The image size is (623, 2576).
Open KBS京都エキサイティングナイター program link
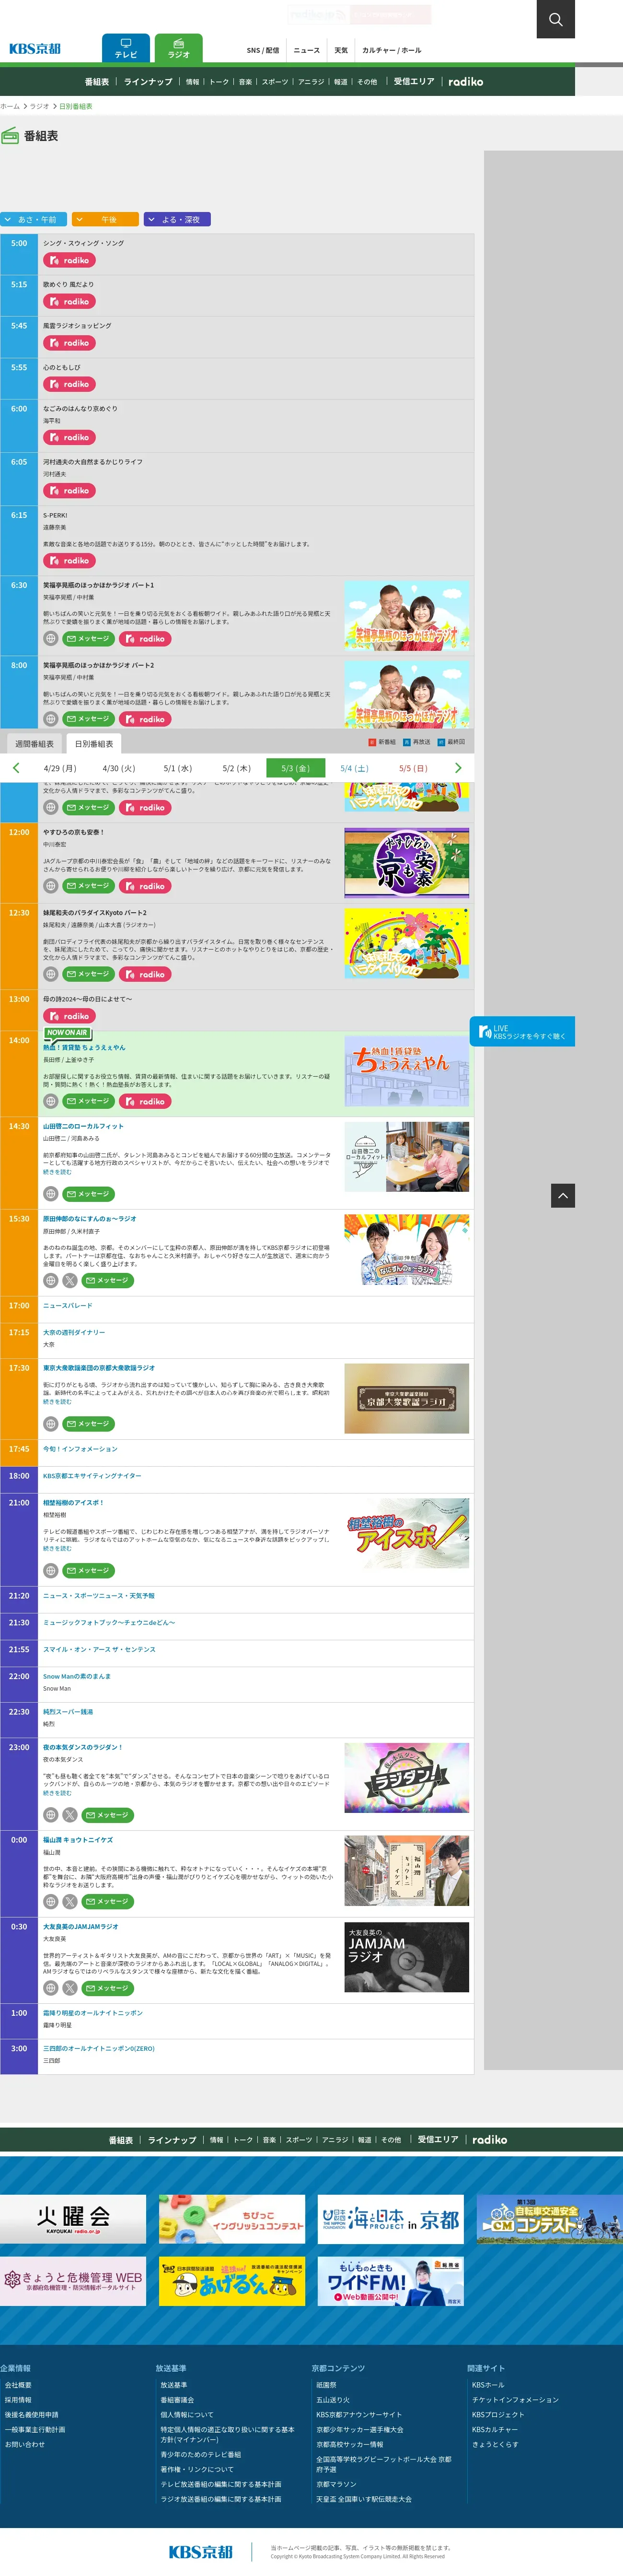tap(92, 1475)
